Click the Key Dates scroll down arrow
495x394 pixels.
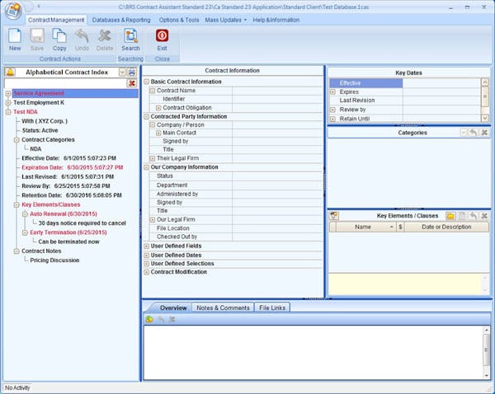[485, 118]
